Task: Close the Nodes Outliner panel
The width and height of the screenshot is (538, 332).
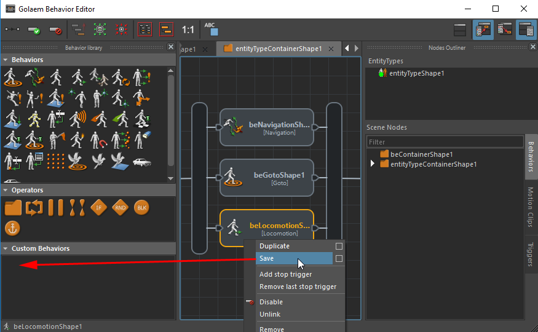Action: click(533, 47)
